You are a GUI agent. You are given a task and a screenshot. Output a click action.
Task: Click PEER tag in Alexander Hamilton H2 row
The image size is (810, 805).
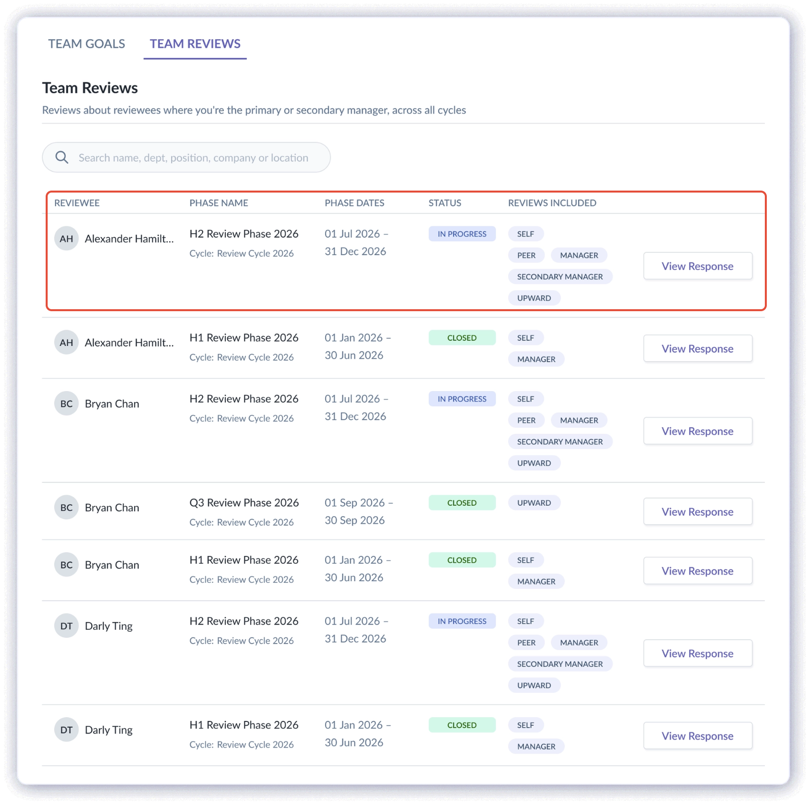tap(526, 255)
